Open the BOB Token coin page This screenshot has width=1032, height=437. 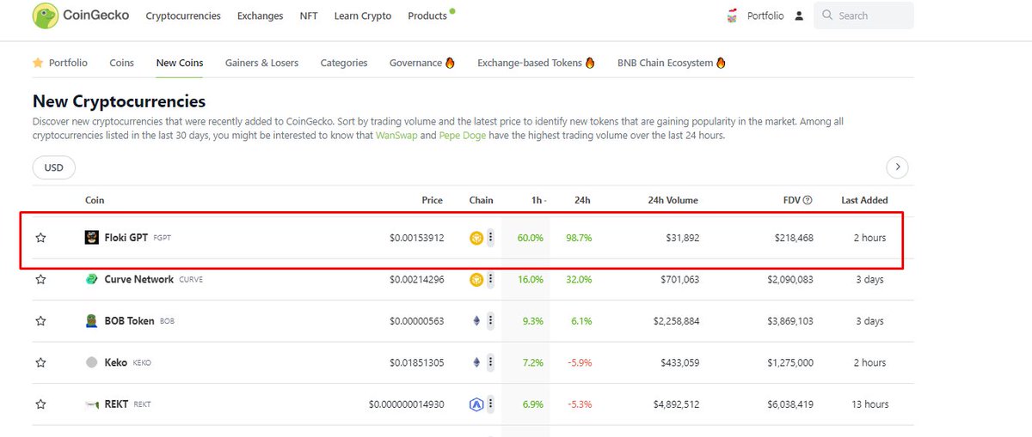[129, 321]
